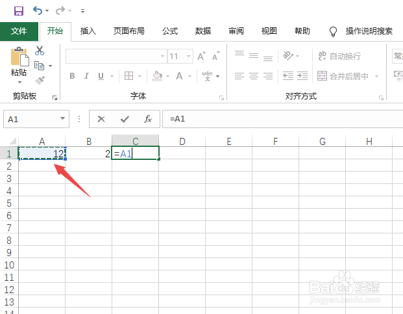Toggle italic formatting

pyautogui.click(x=86, y=76)
